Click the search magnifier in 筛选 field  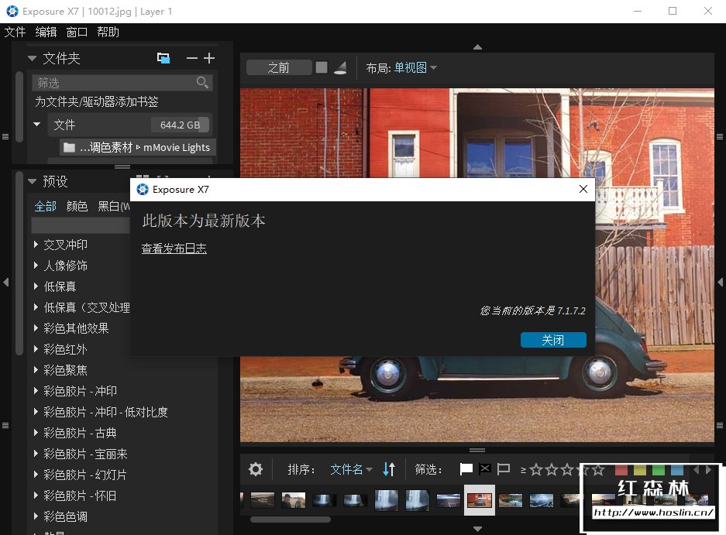click(202, 83)
